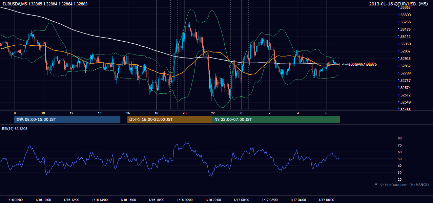Click the 1/16 16:00 date label
The width and height of the screenshot is (433, 203).
point(128,200)
